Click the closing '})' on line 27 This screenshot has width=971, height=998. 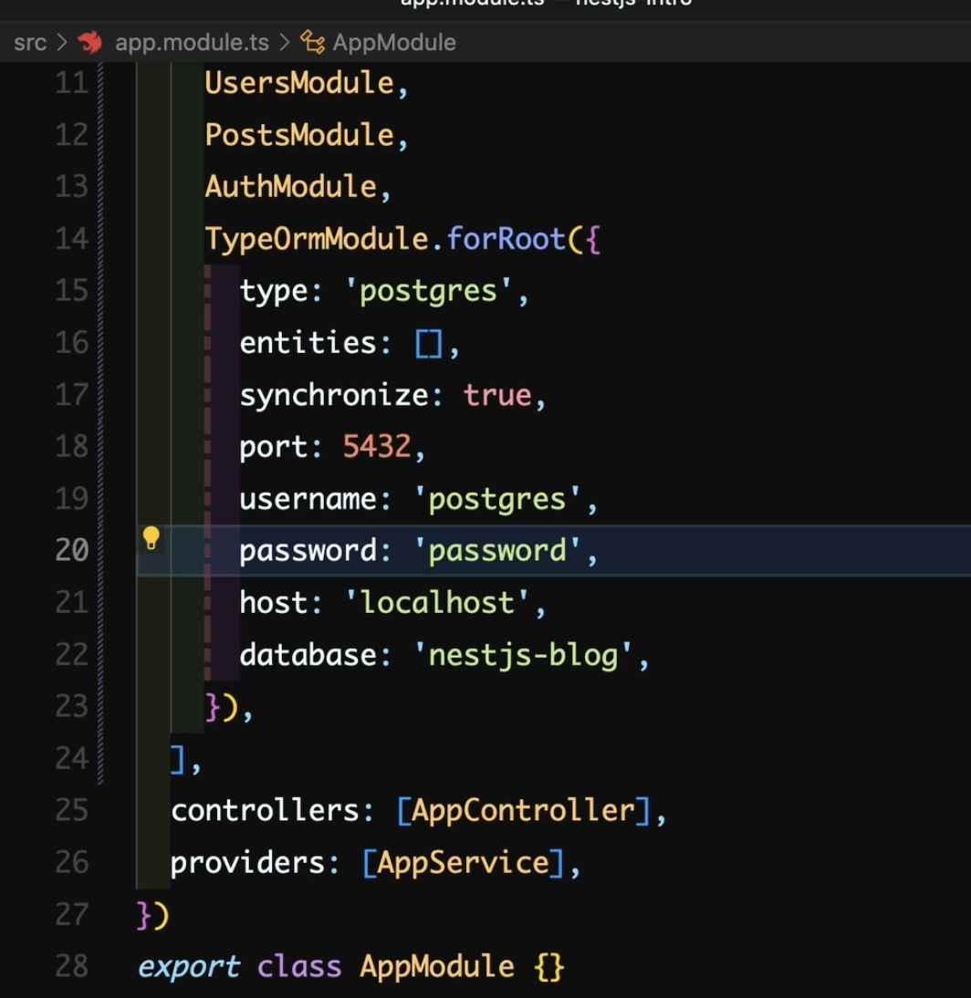pyautogui.click(x=152, y=915)
